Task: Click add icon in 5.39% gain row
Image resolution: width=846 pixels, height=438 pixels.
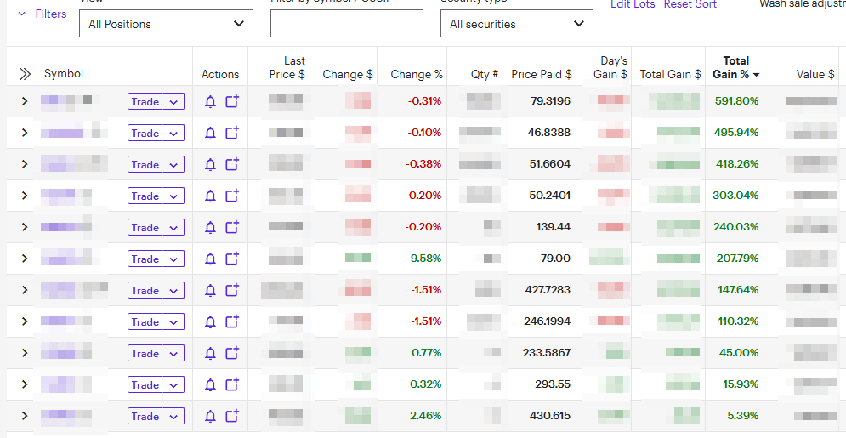Action: coord(232,417)
